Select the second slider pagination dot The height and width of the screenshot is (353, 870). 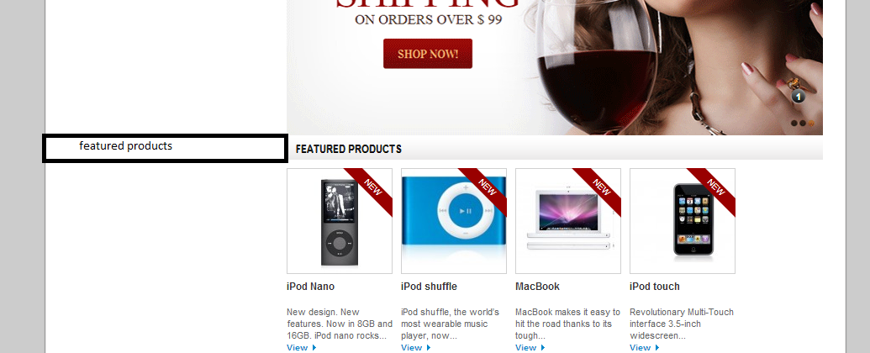802,124
